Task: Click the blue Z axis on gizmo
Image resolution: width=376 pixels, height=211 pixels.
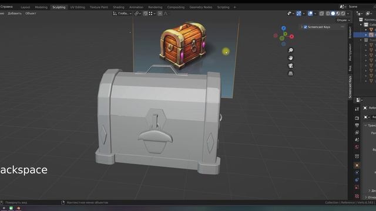Action: (x=284, y=28)
